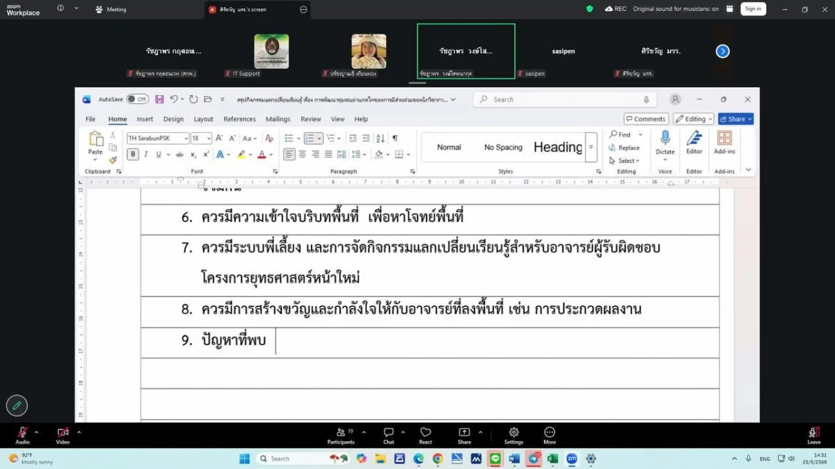Image resolution: width=835 pixels, height=469 pixels.
Task: Switch to the Review ribbon tab
Action: pos(310,119)
